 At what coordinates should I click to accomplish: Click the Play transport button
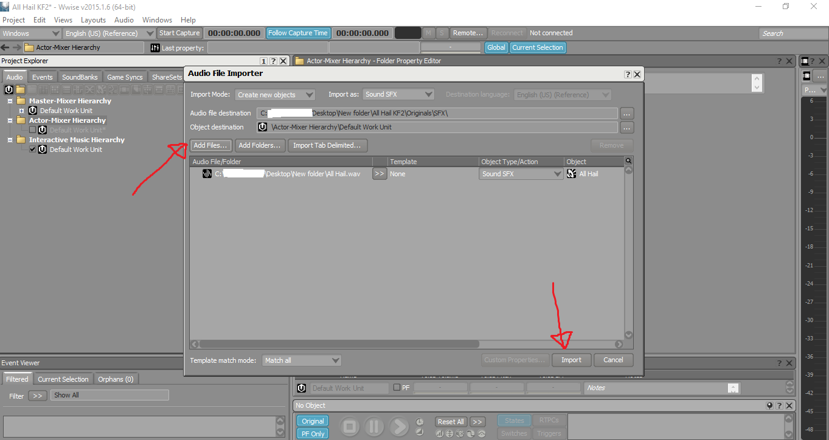399,427
